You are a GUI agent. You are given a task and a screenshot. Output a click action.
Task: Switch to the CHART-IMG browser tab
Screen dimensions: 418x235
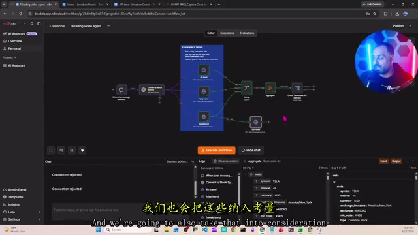189,5
